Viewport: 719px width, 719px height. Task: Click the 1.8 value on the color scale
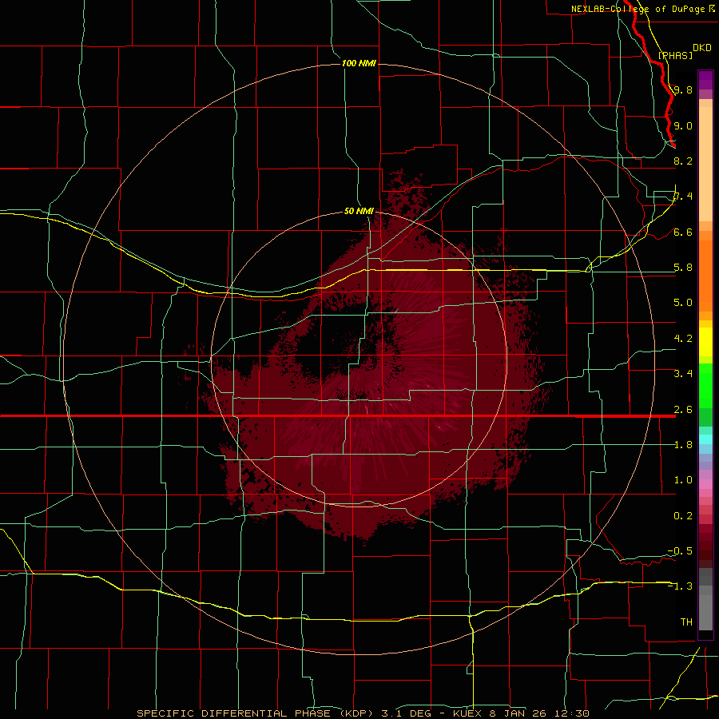[682, 444]
